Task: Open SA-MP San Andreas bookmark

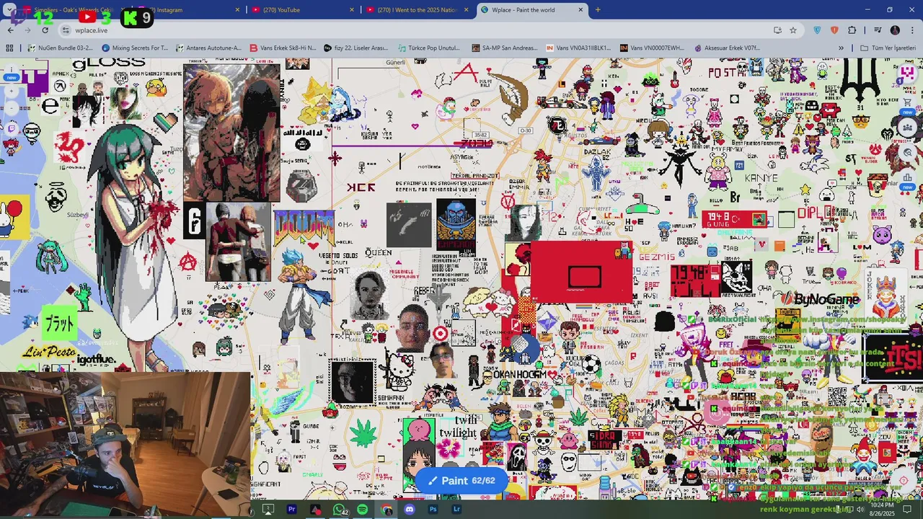Action: tap(504, 48)
